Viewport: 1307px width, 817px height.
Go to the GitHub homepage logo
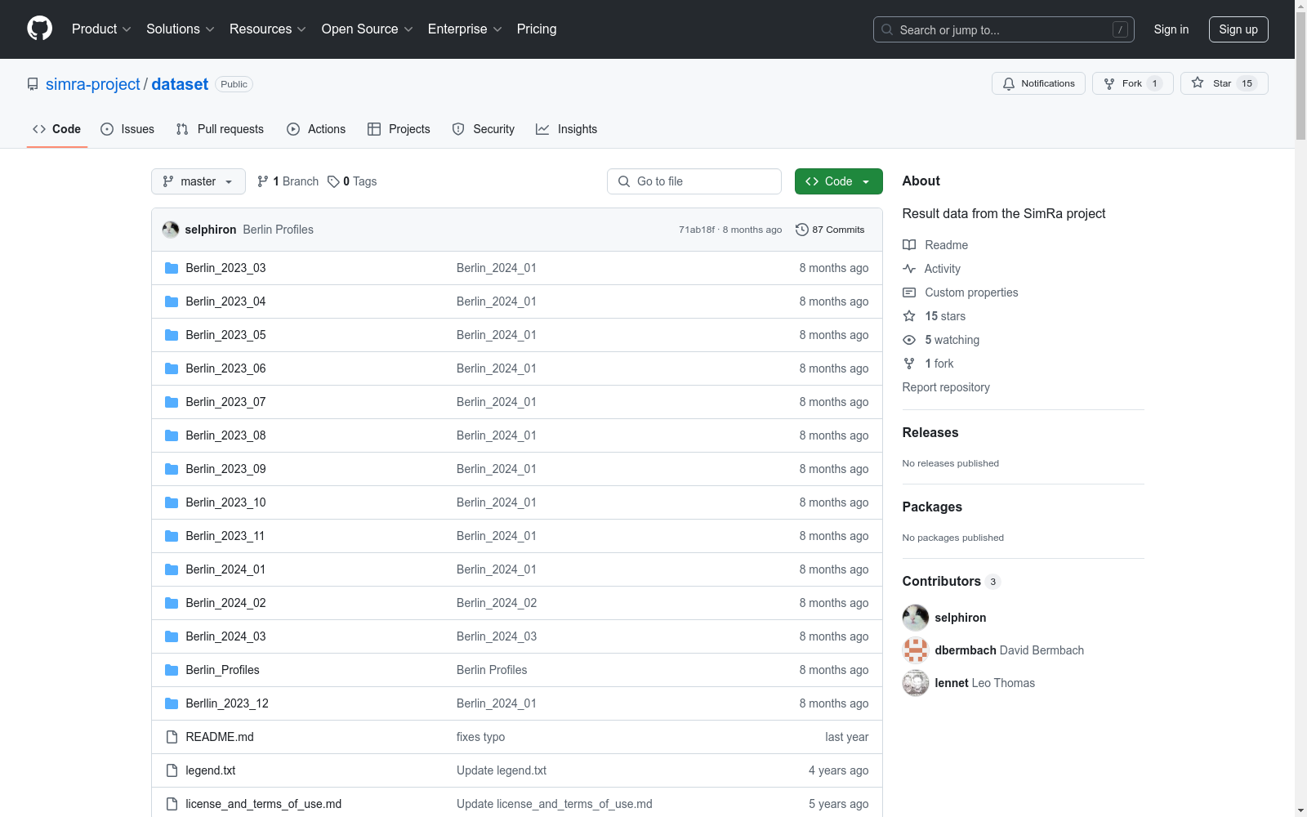coord(39,29)
